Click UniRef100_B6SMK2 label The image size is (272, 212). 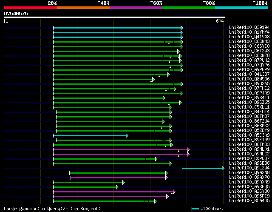point(249,126)
